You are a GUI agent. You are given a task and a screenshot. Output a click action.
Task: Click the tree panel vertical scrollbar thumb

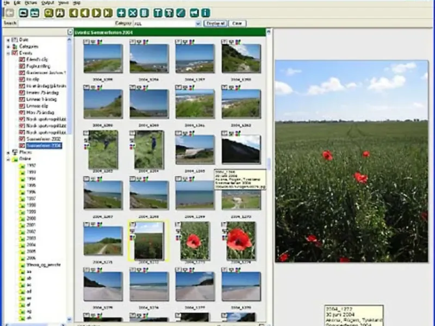point(70,88)
